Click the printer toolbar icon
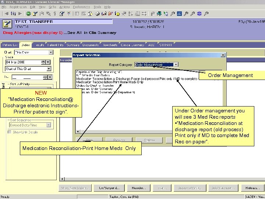Viewport: 265px width, 199px height. 97,14
